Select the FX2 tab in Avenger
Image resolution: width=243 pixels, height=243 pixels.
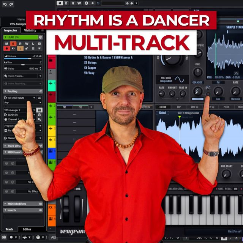[x=80, y=107]
